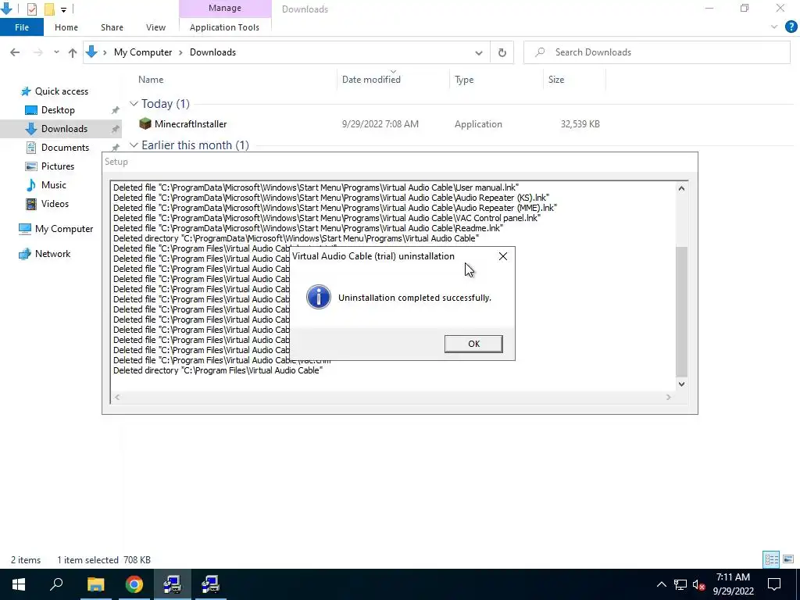Open the muted volume tray icon
The image size is (800, 600).
pyautogui.click(x=699, y=584)
